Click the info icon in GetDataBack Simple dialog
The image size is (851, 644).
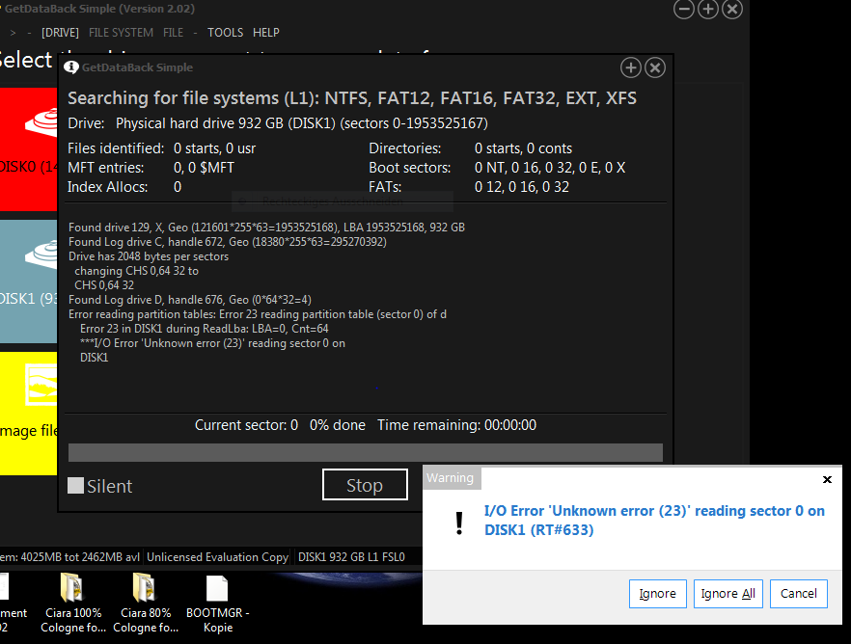(71, 67)
